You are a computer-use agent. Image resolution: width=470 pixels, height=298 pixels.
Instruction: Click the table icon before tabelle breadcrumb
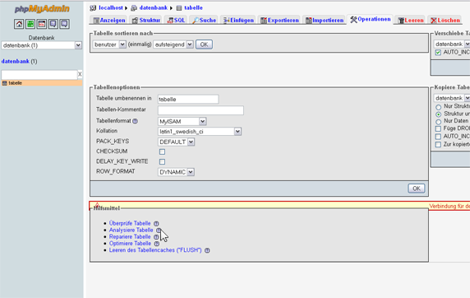[x=179, y=8]
